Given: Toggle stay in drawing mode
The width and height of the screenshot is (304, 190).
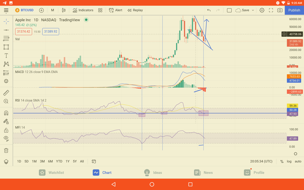Looking at the screenshot, I should tap(6, 121).
